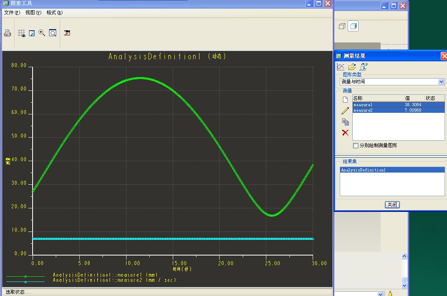Minimize the 图形工具 window
This screenshot has height=296, width=447.
309,4
